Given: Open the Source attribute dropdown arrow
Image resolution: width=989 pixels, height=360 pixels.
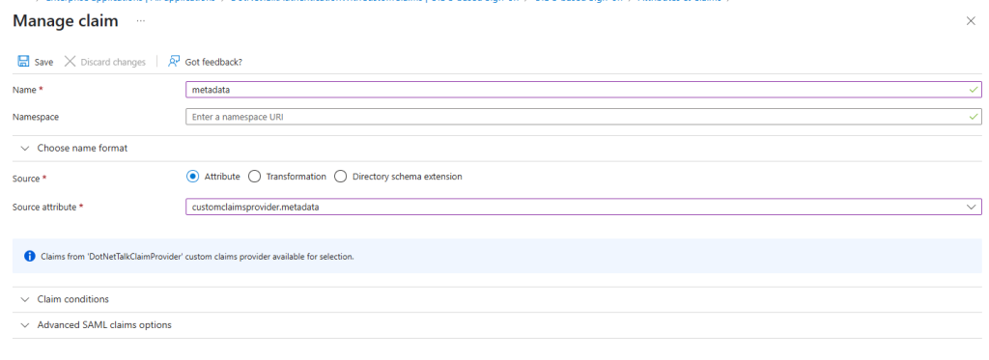Looking at the screenshot, I should pos(972,207).
